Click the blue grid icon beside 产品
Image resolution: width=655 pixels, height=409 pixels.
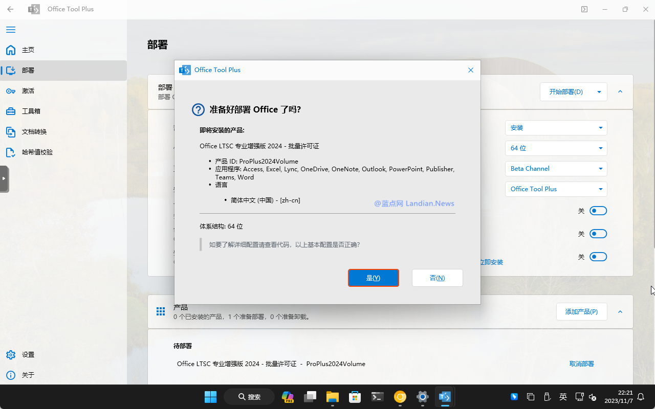pos(160,311)
